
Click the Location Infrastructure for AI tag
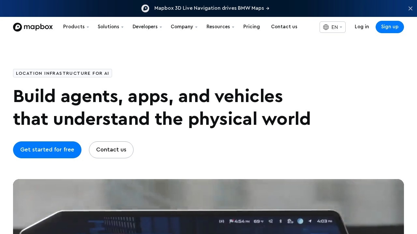click(63, 73)
